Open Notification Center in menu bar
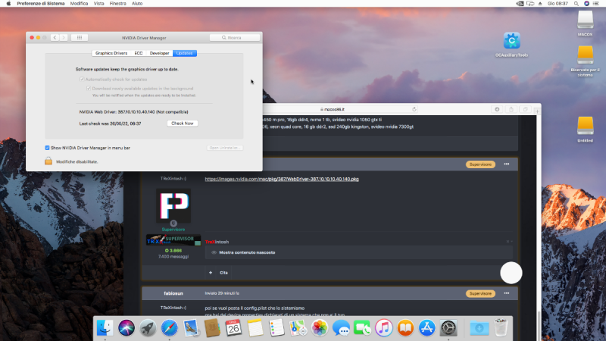Viewport: 606px width, 341px height. pyautogui.click(x=596, y=4)
